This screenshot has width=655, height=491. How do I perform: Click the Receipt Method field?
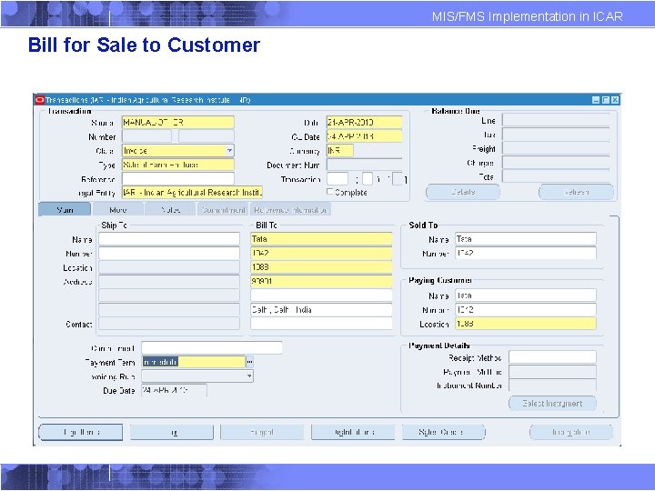[552, 357]
